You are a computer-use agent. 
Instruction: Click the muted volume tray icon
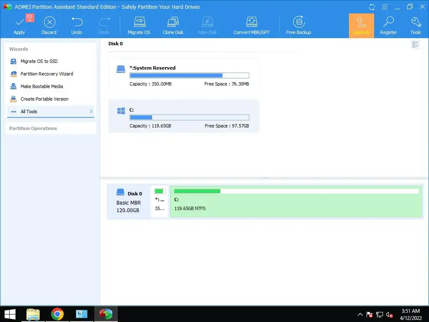tap(389, 314)
